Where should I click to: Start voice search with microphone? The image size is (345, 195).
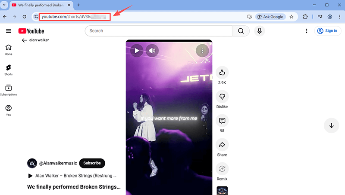coord(260,31)
